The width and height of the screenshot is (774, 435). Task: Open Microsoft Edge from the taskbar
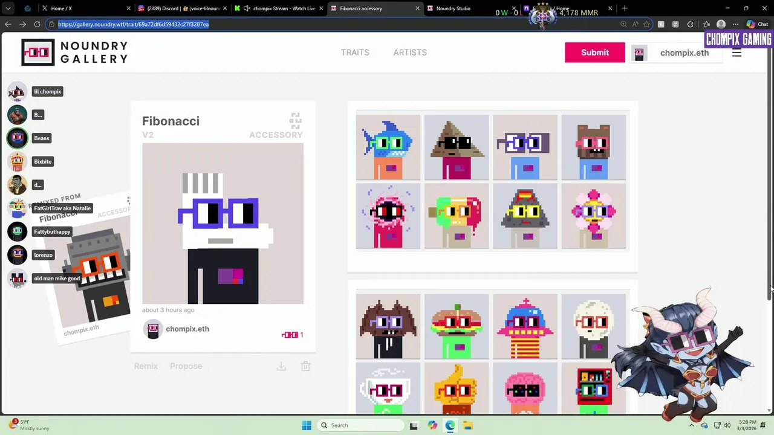pyautogui.click(x=450, y=425)
